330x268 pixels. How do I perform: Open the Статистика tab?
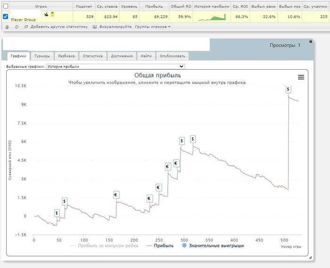point(93,56)
